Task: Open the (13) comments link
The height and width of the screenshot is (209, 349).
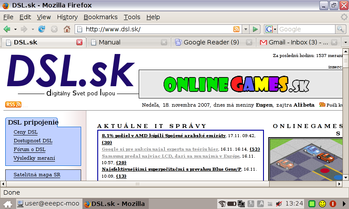Action: [x=121, y=176]
